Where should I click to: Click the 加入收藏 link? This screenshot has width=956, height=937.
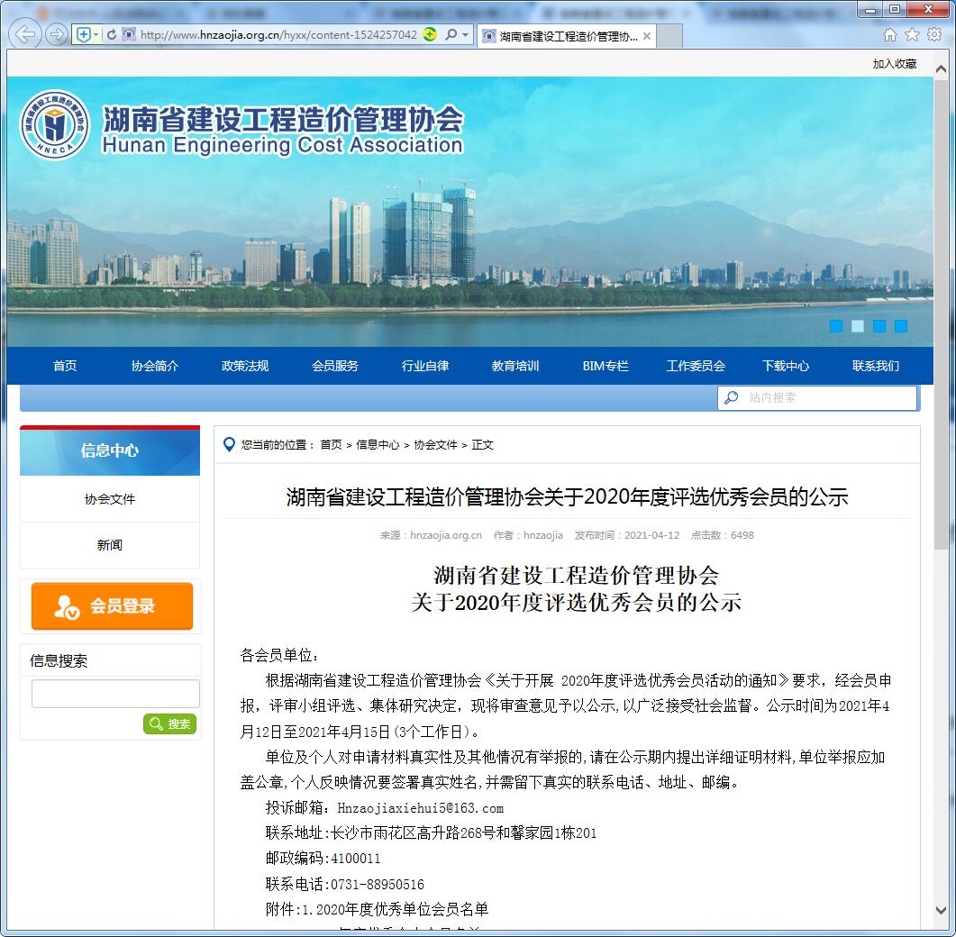point(894,64)
